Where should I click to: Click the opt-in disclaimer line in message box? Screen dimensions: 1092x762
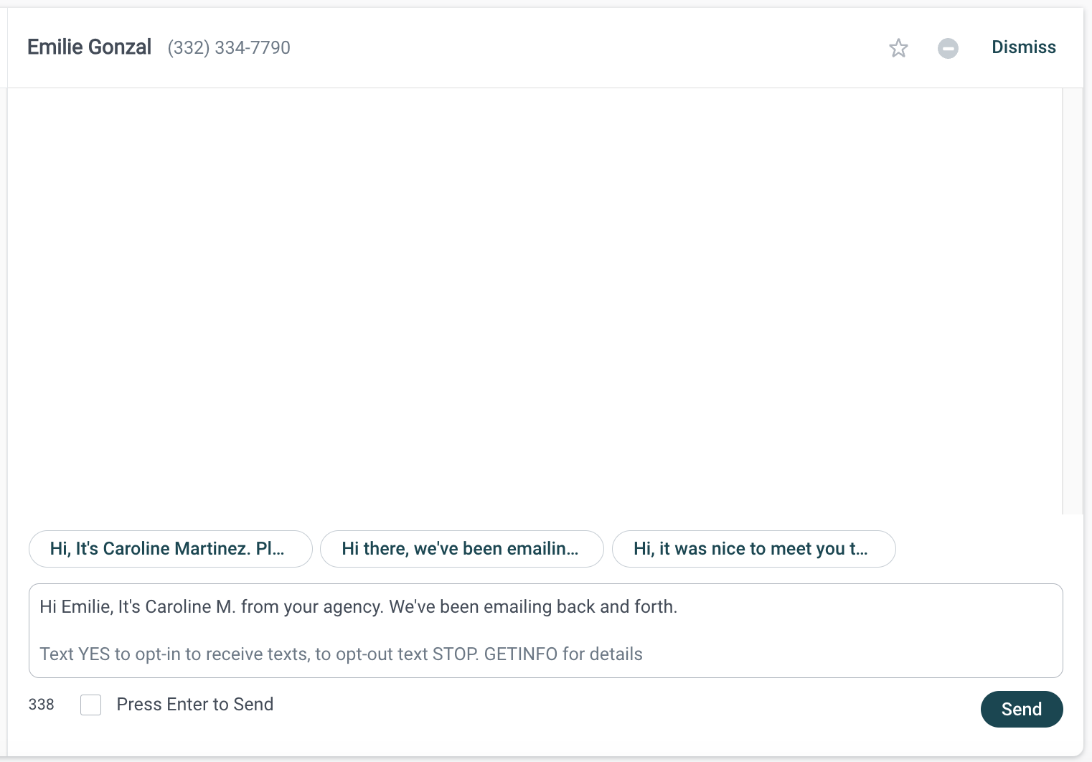[341, 654]
